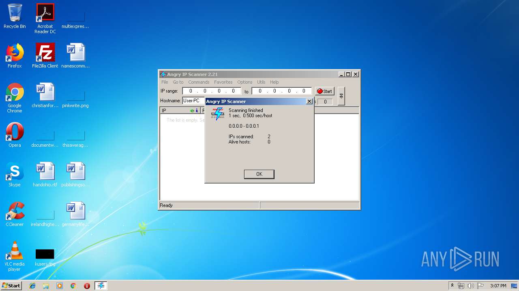Click the Angry IP Scanner lightning logo in dialog
Screen dimensions: 519x291
(x=218, y=114)
